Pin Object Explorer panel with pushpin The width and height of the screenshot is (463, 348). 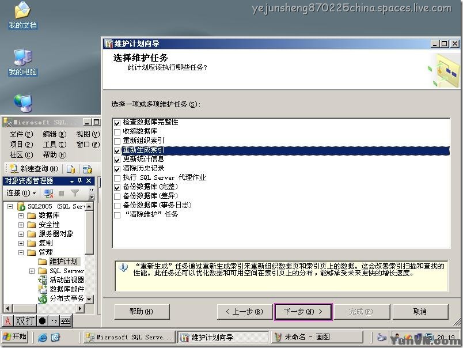click(79, 181)
